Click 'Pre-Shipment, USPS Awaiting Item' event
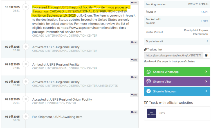 (57, 117)
